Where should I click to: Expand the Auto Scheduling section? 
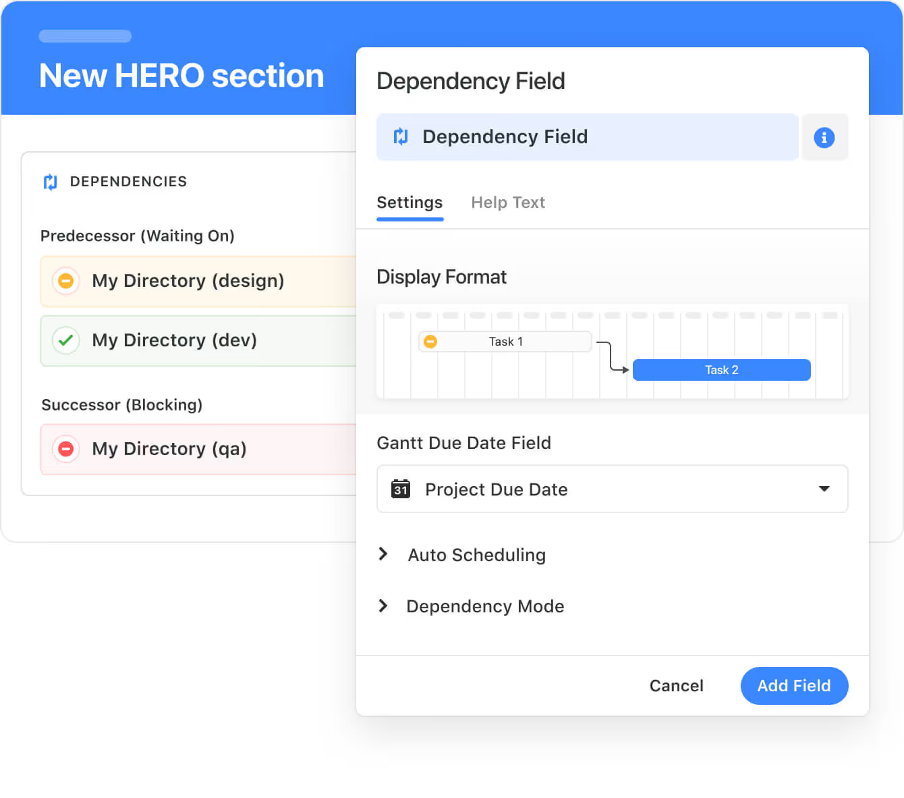click(383, 554)
